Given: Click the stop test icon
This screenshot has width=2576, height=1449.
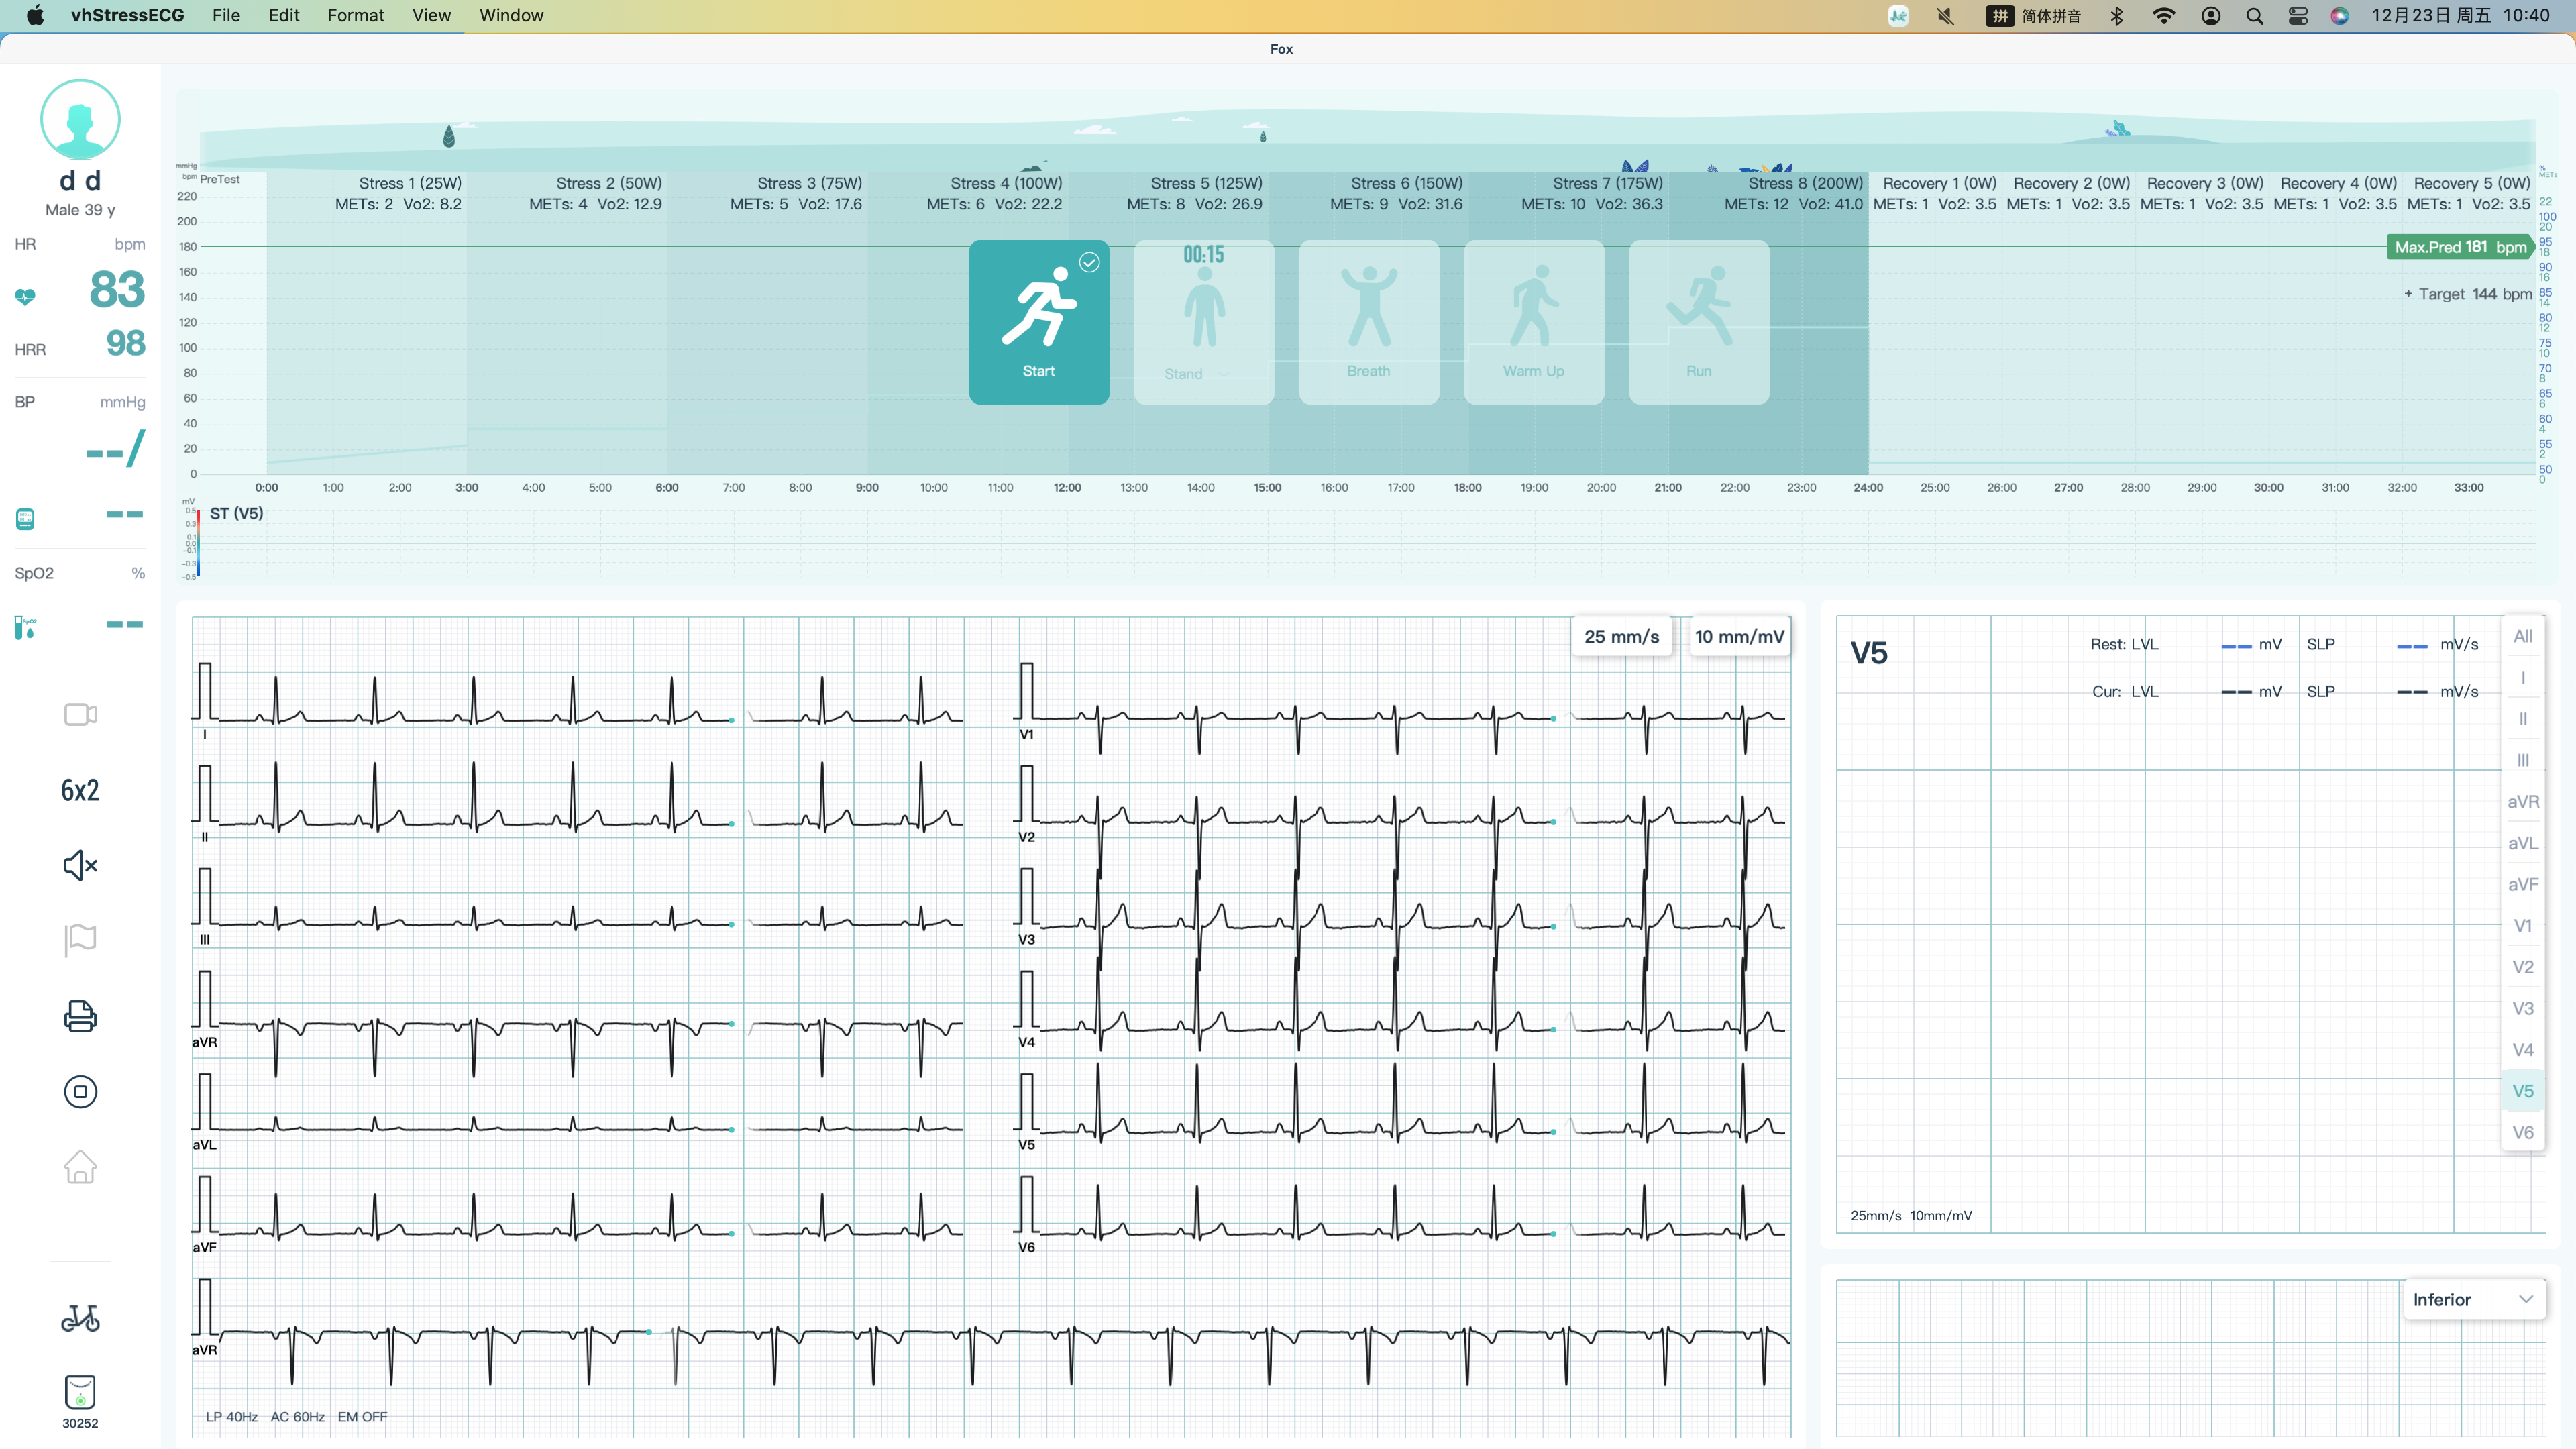Looking at the screenshot, I should tap(80, 1091).
